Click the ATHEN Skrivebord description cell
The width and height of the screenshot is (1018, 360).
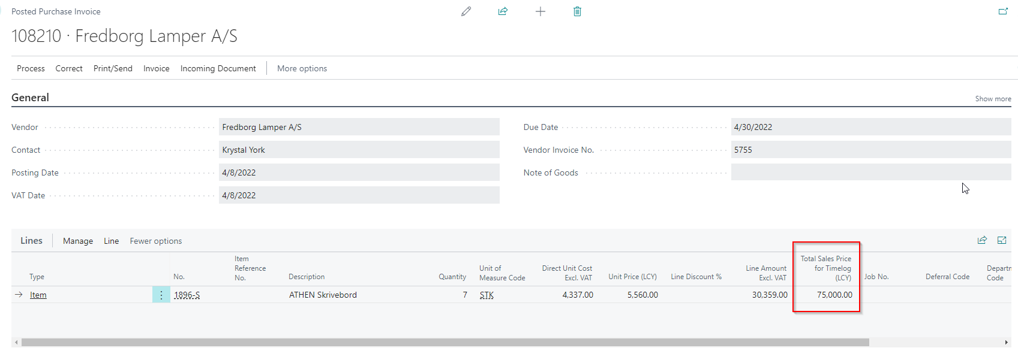(x=323, y=295)
